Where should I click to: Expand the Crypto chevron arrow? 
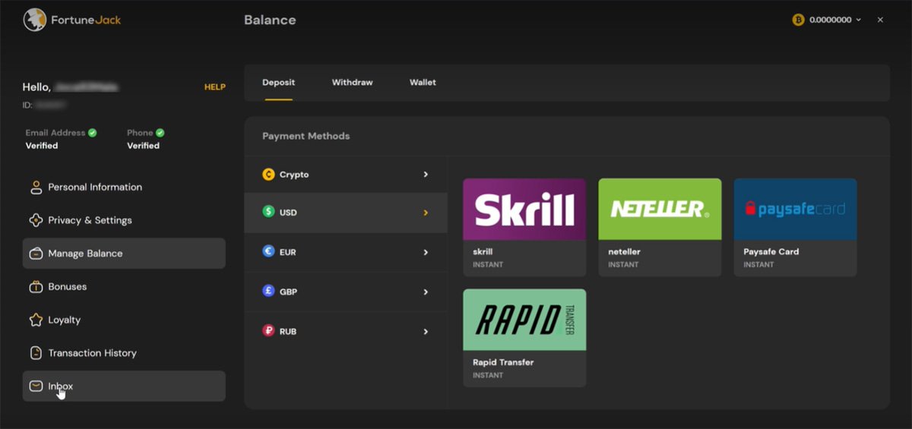426,175
